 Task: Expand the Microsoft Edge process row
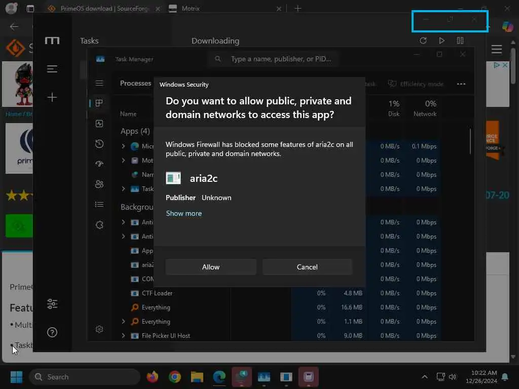click(x=123, y=146)
